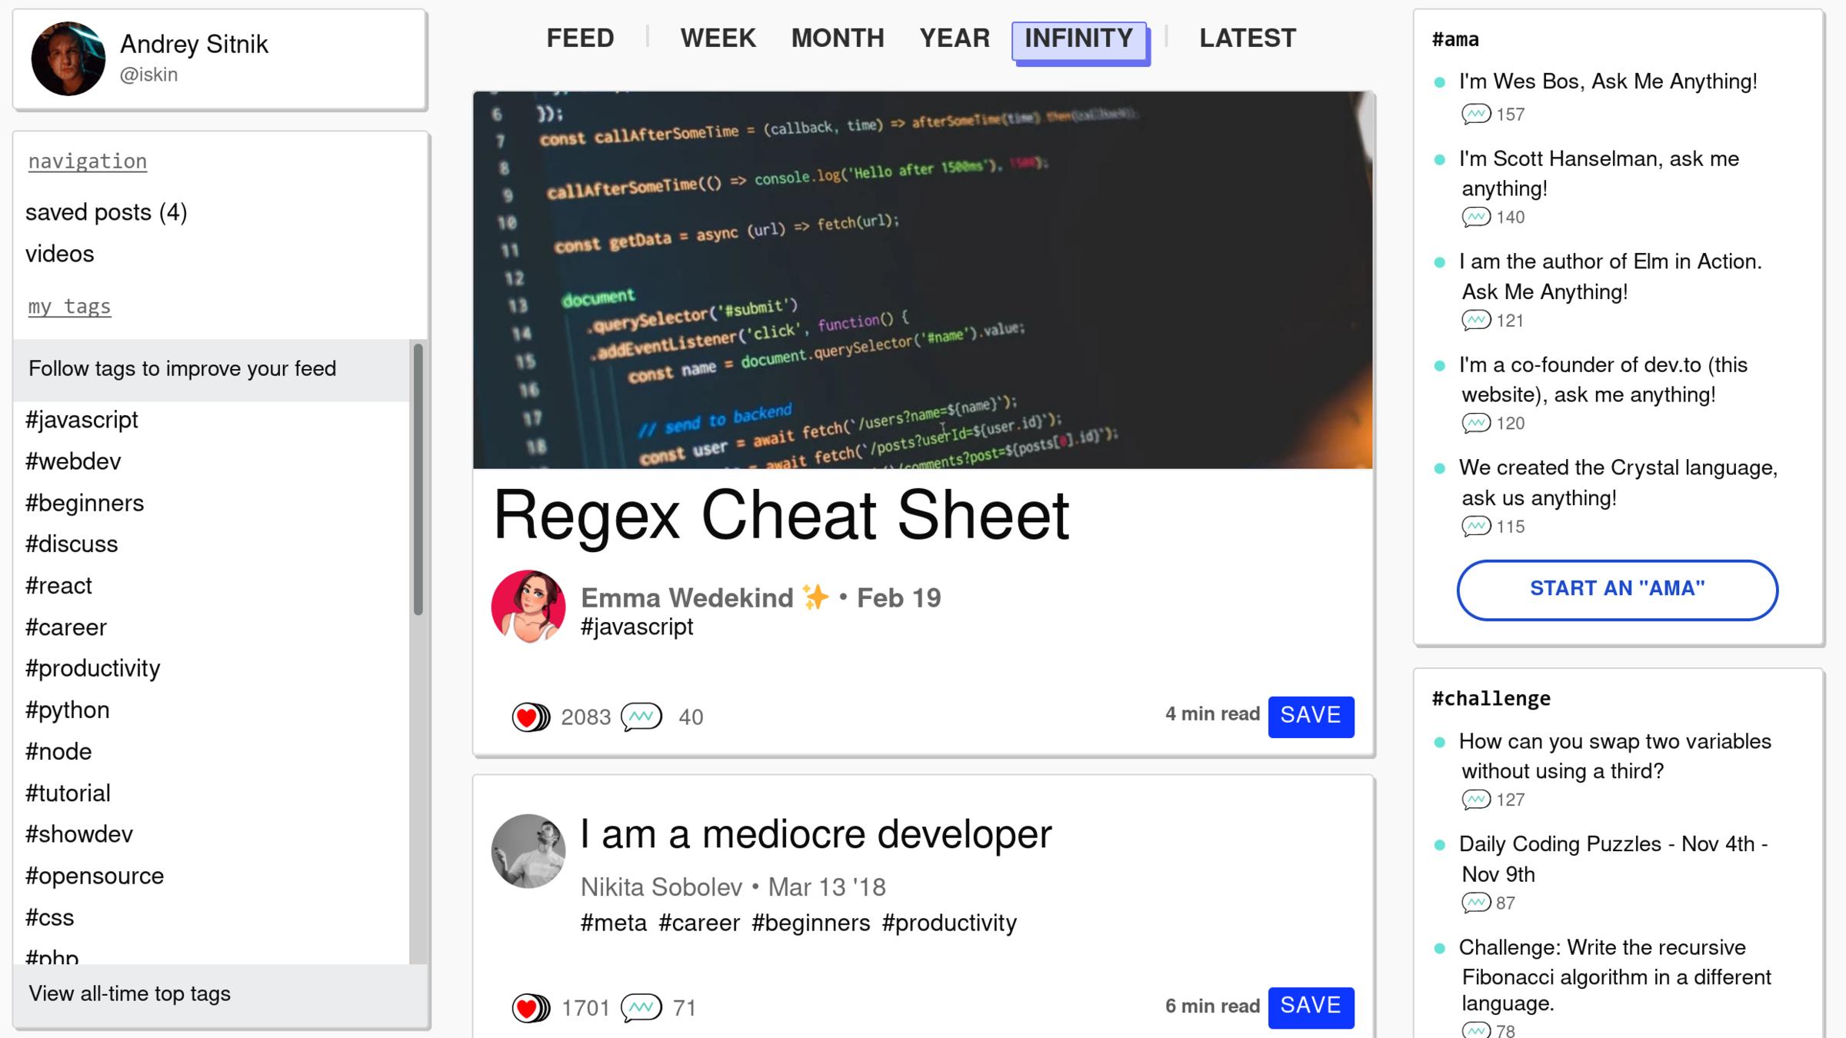This screenshot has height=1038, width=1846.
Task: Click comment icon beside 115 under Crystal language AMA
Action: tap(1476, 527)
